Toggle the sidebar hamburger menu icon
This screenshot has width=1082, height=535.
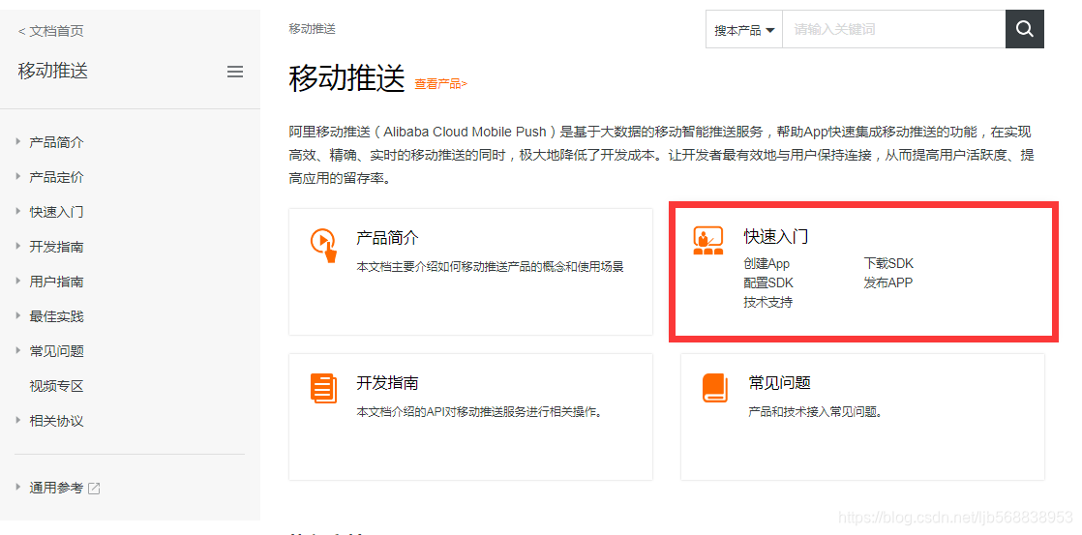coord(235,71)
